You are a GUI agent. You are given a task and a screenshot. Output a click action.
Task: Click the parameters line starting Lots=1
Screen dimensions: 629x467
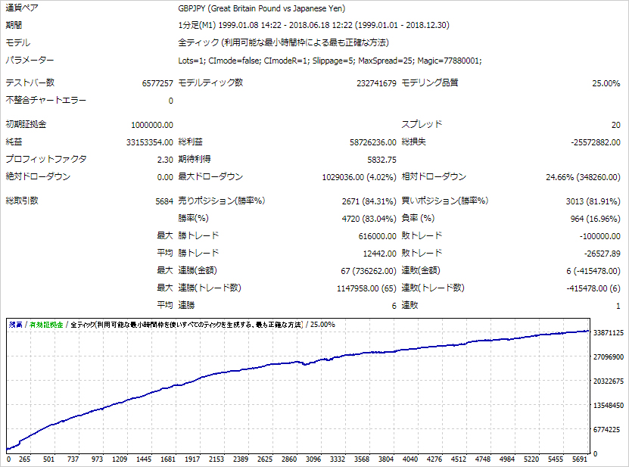tap(330, 61)
